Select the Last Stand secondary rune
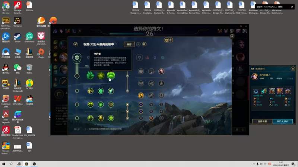The width and height of the screenshot is (298, 167). click(161, 95)
